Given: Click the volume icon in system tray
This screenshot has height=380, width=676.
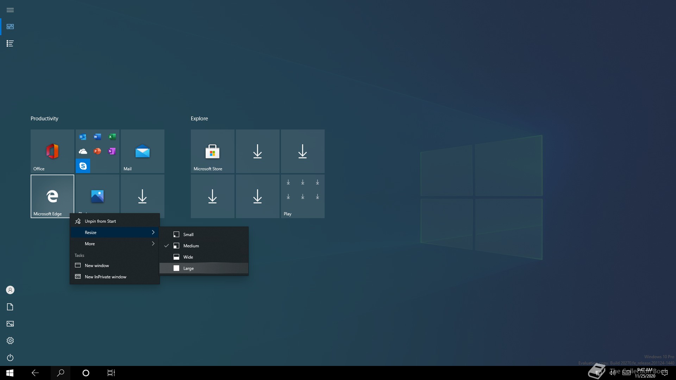Looking at the screenshot, I should click(x=613, y=373).
